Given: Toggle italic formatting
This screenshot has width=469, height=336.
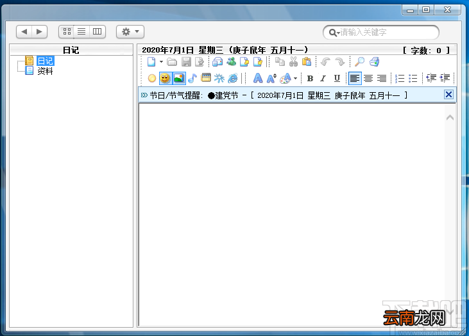Looking at the screenshot, I should [x=323, y=79].
